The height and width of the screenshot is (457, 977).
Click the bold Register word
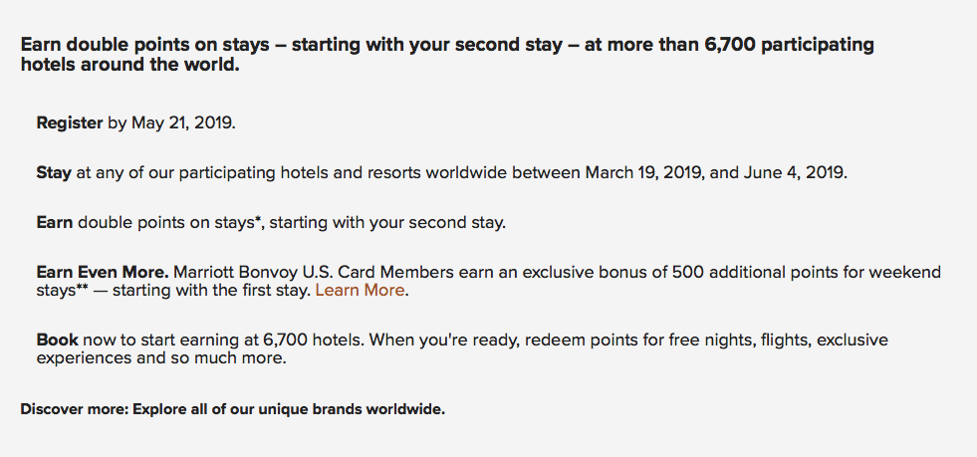coord(69,123)
